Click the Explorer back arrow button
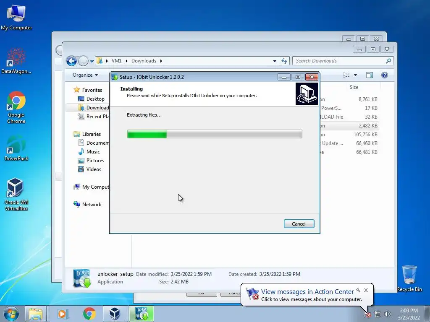The height and width of the screenshot is (322, 430). [71, 61]
